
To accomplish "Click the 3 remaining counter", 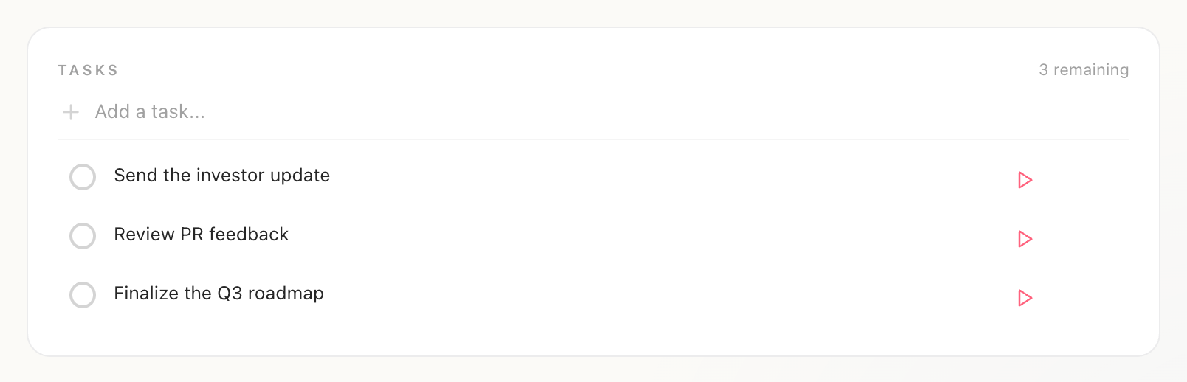I will click(x=1084, y=70).
